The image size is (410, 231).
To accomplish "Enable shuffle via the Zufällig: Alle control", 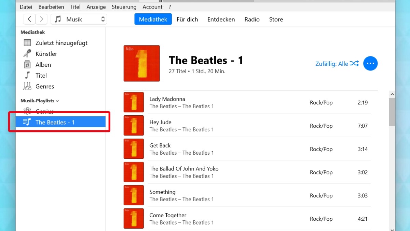I will [337, 63].
